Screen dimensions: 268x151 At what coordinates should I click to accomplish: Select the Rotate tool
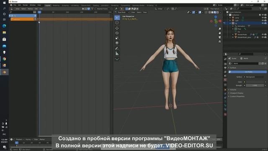pyautogui.click(x=117, y=33)
